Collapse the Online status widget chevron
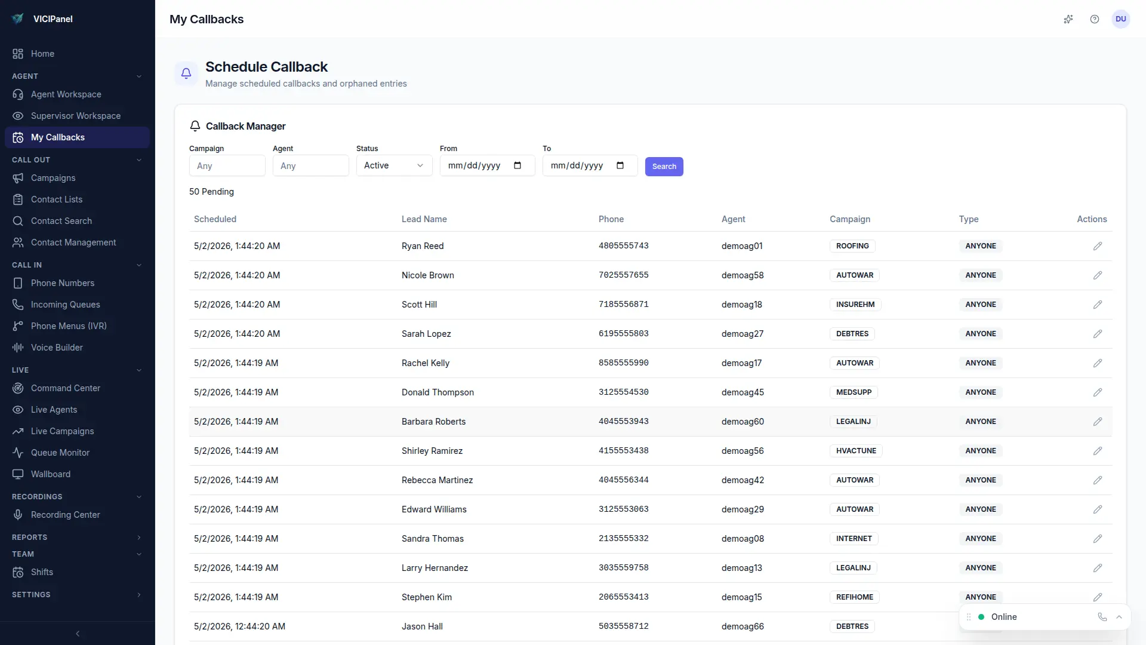The image size is (1146, 645). click(x=1119, y=617)
